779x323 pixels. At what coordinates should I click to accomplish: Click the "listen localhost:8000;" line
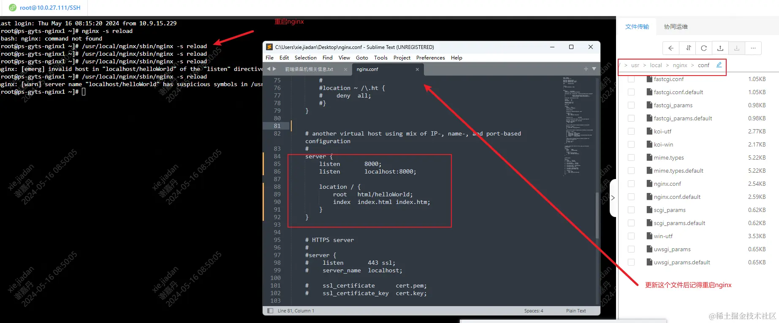pyautogui.click(x=367, y=171)
